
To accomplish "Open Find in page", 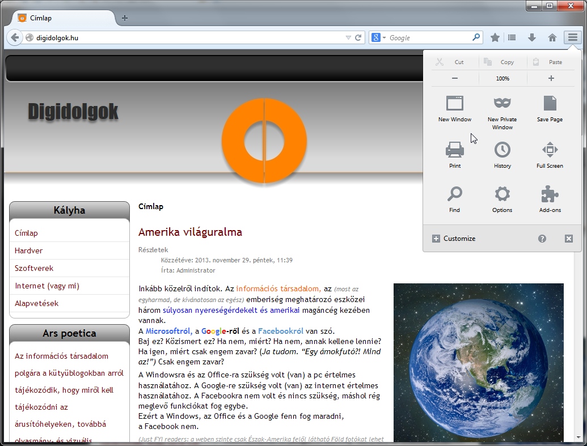I will [455, 199].
